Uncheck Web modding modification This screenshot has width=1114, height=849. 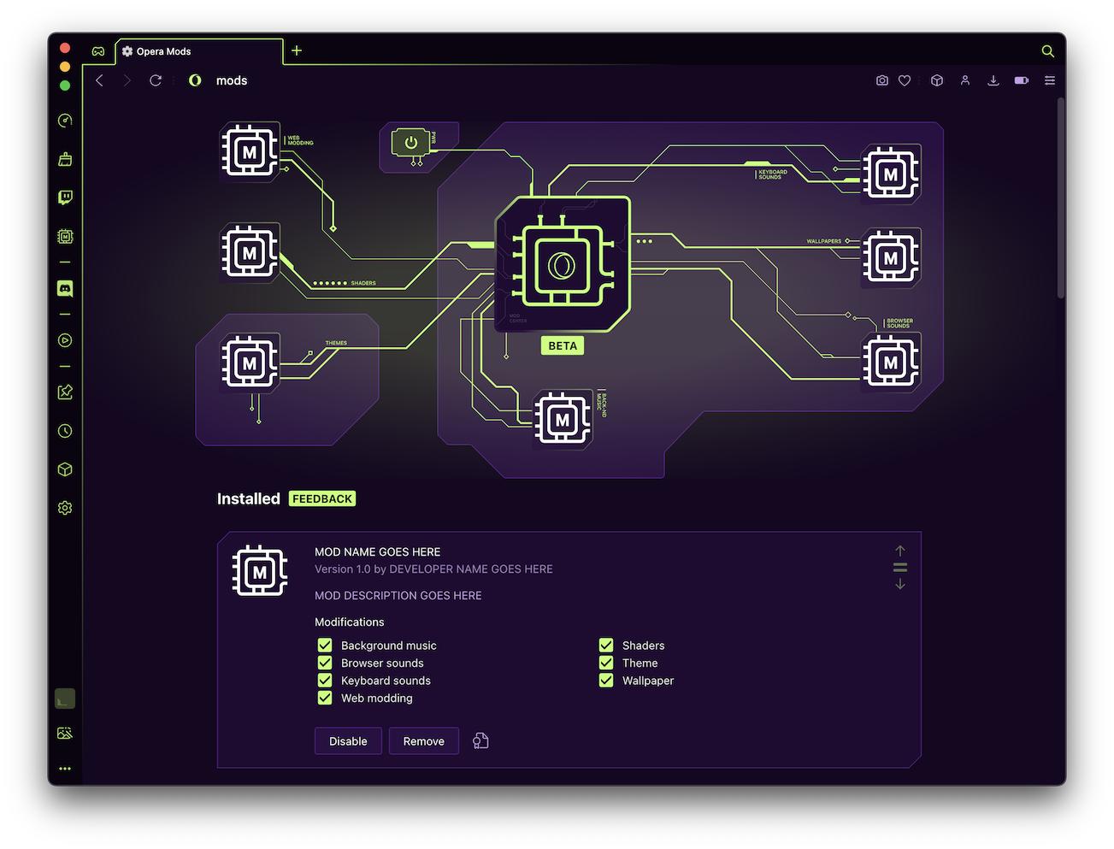click(325, 698)
